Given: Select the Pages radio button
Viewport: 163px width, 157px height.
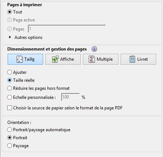Looking at the screenshot, I should [9, 29].
